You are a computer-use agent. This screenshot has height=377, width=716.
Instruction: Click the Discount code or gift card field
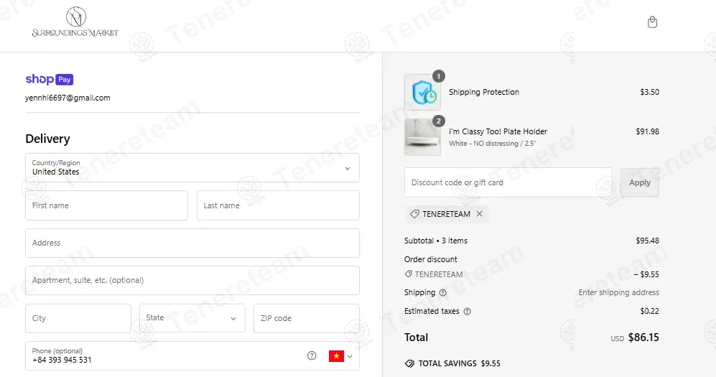click(x=508, y=182)
